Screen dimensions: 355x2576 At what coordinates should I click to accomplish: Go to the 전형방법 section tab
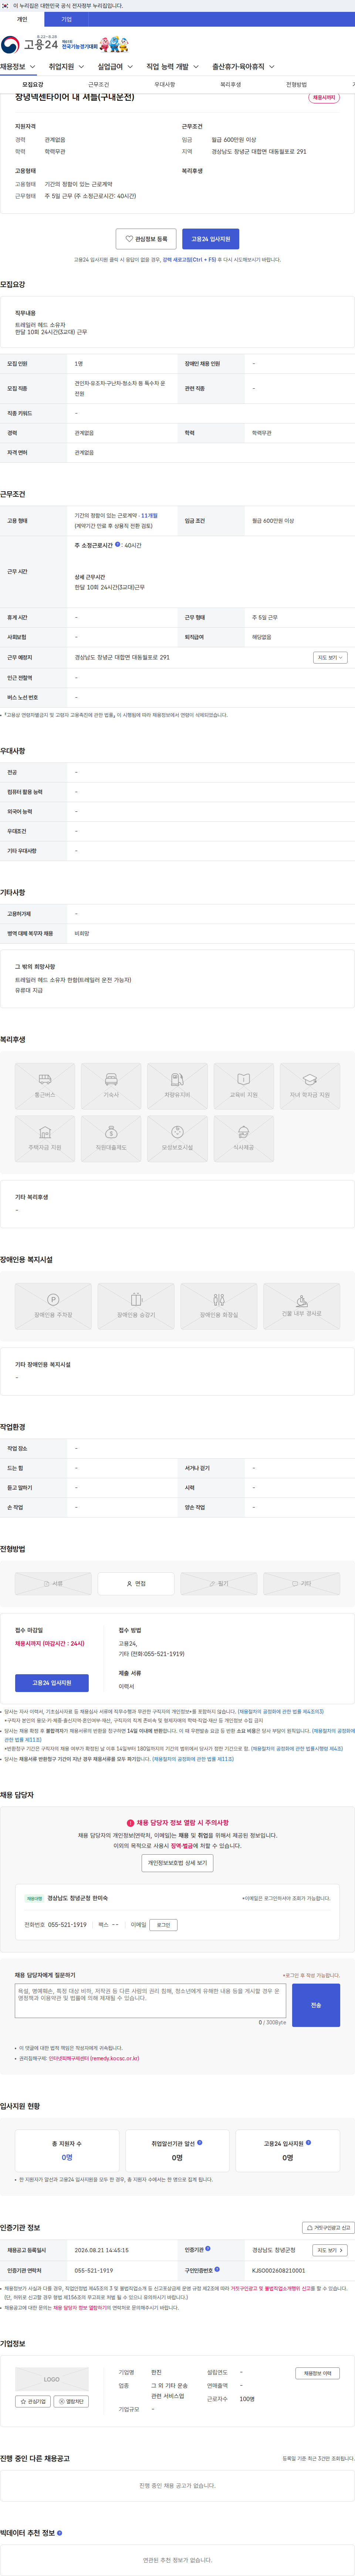coord(296,85)
